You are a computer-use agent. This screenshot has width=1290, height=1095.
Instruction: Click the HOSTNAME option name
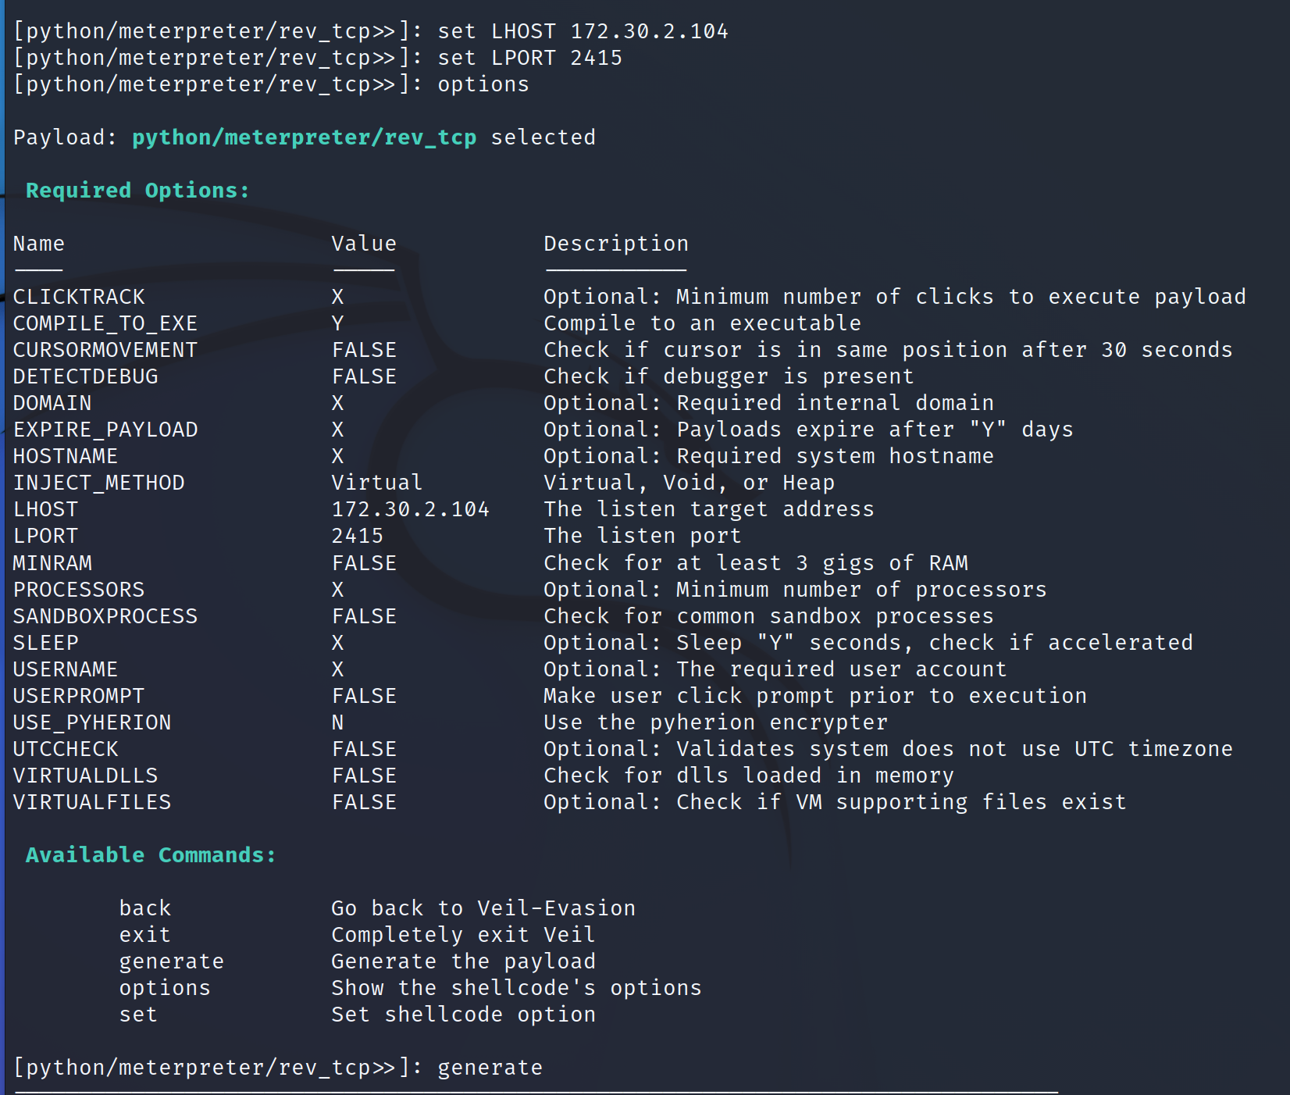tap(66, 456)
